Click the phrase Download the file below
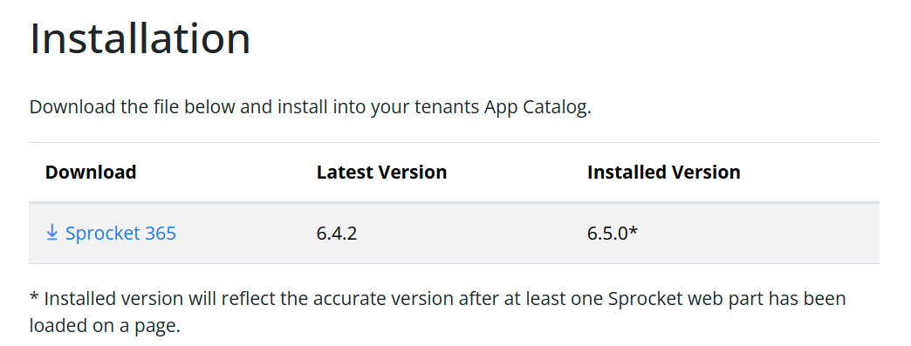This screenshot has width=911, height=346. pos(124,107)
